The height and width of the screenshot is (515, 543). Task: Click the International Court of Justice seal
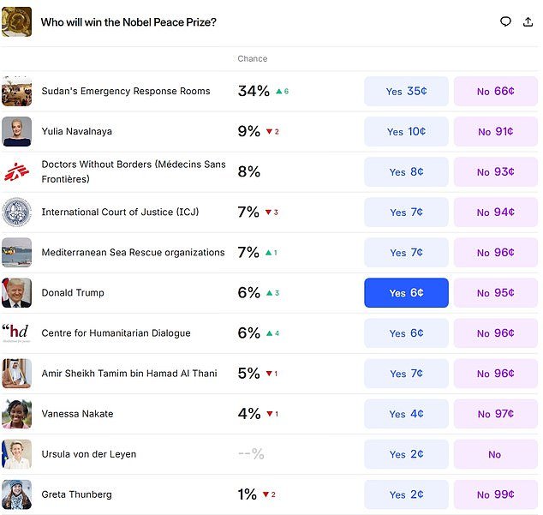(x=17, y=213)
